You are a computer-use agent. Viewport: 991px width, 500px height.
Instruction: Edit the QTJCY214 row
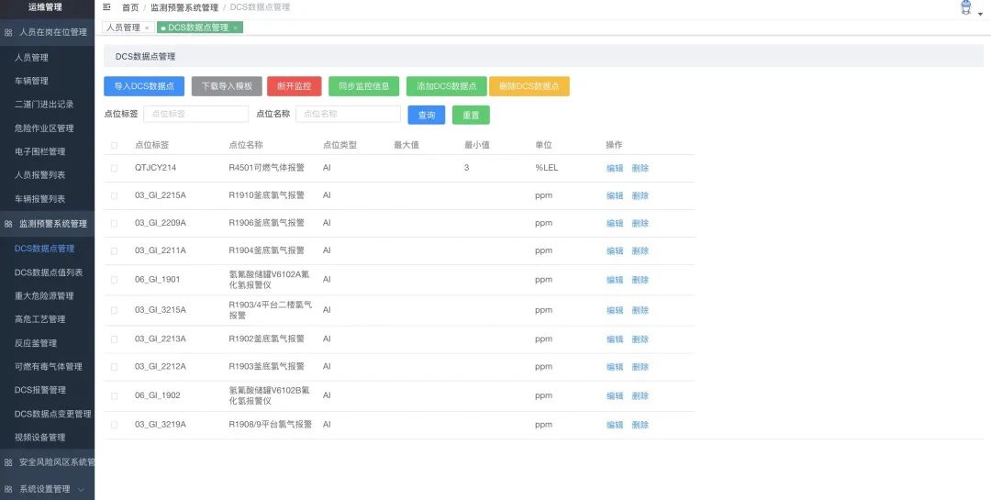(615, 168)
